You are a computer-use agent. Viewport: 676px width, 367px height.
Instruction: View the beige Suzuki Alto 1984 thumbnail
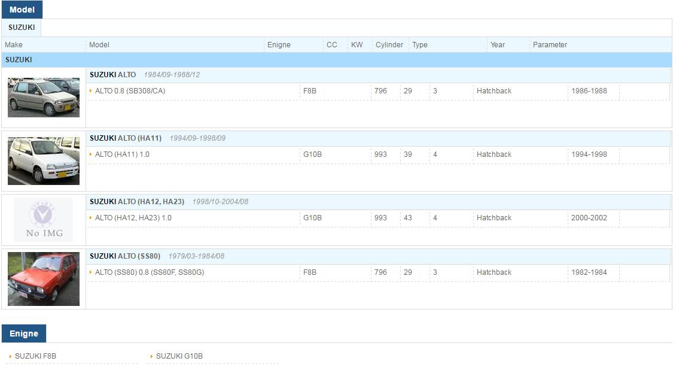44,98
